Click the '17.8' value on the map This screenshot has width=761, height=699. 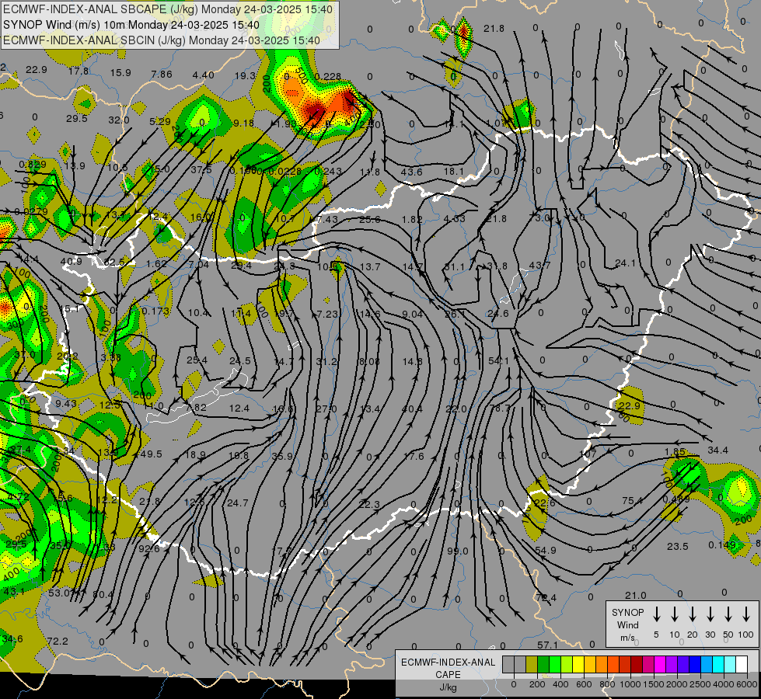tap(79, 71)
